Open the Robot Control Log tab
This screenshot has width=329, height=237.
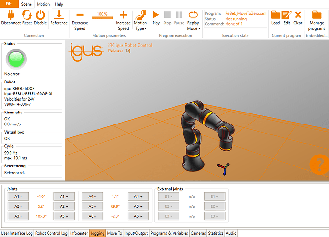[x=51, y=233]
